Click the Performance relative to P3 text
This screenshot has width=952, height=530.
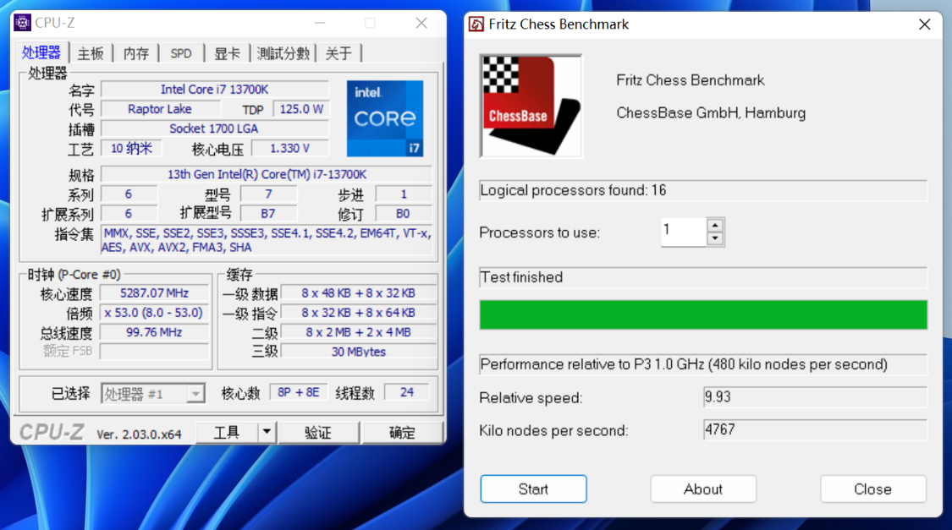[x=684, y=364]
